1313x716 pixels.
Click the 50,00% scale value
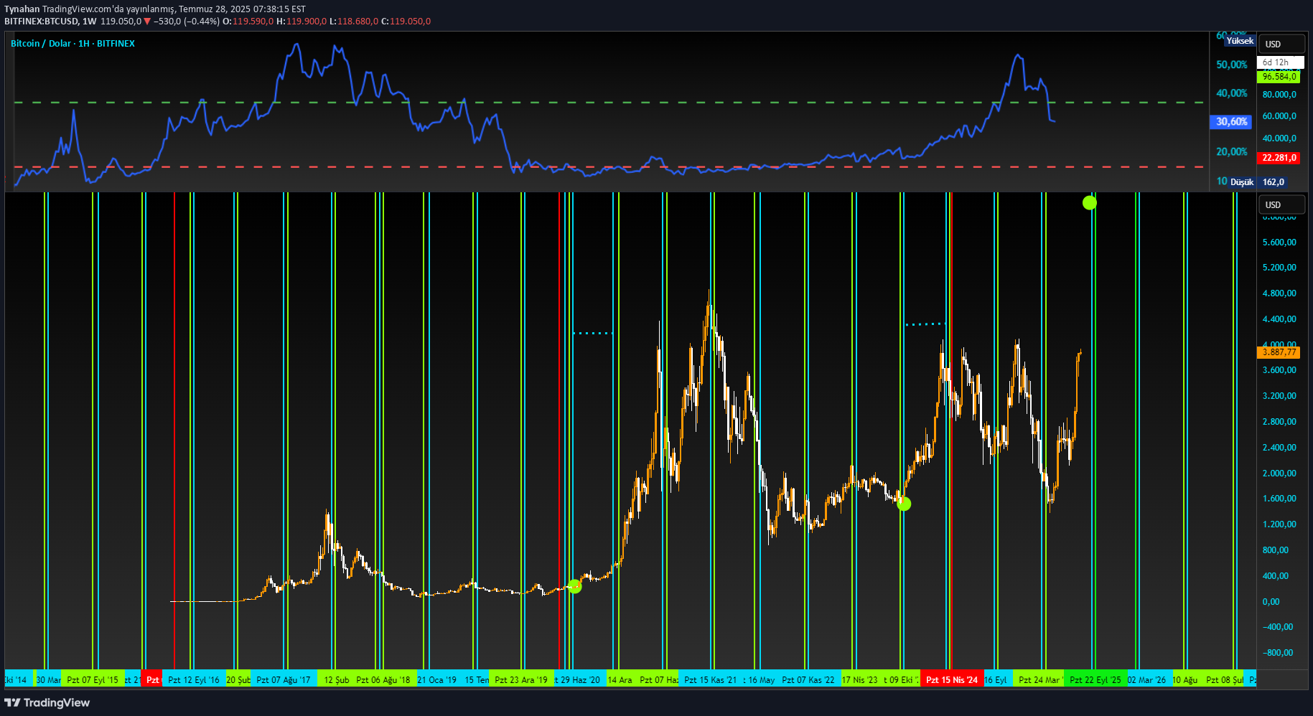pos(1231,65)
